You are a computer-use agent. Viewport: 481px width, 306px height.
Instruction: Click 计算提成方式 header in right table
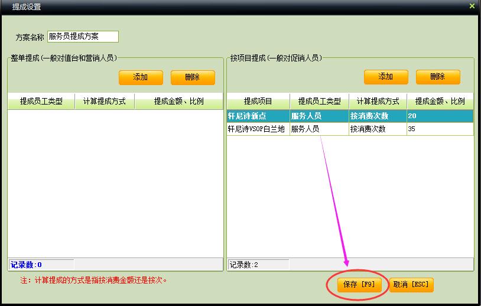pos(378,101)
